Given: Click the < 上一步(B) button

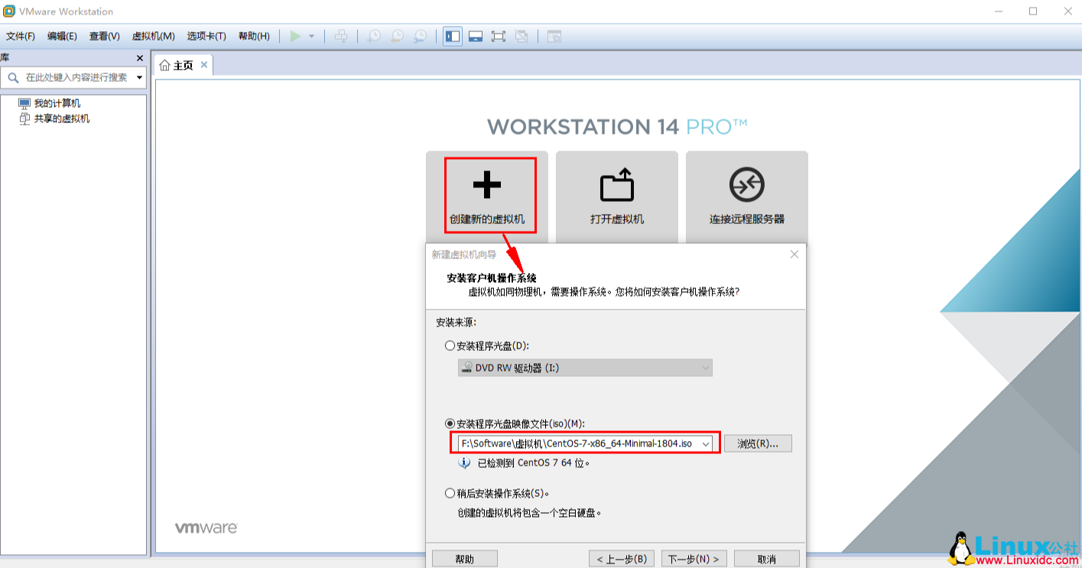Looking at the screenshot, I should [x=622, y=559].
